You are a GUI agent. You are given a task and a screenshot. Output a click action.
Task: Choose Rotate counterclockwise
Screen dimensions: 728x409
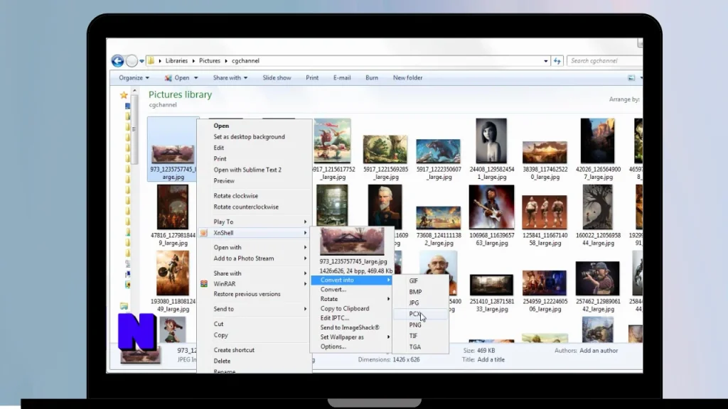click(x=246, y=207)
